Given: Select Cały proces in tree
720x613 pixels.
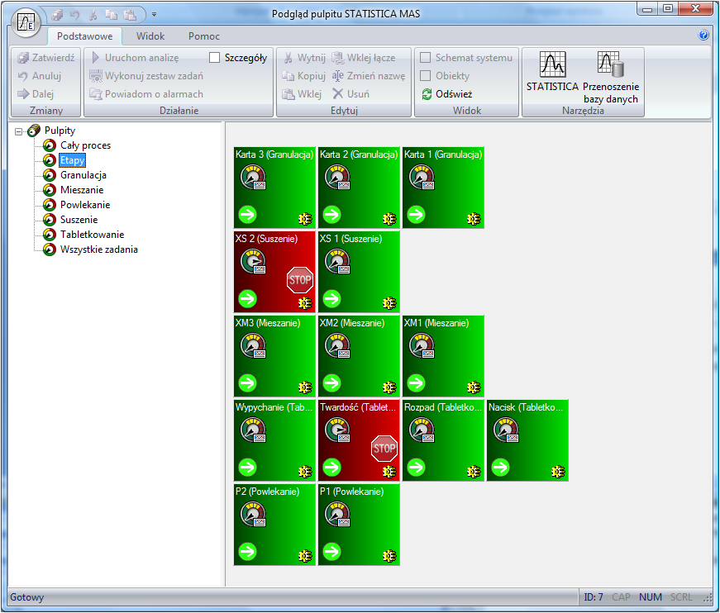Looking at the screenshot, I should coord(85,145).
